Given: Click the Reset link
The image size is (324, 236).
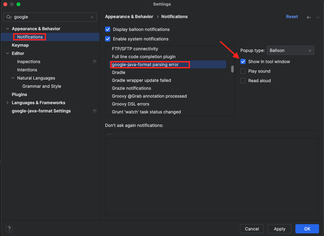Looking at the screenshot, I should pos(292,17).
